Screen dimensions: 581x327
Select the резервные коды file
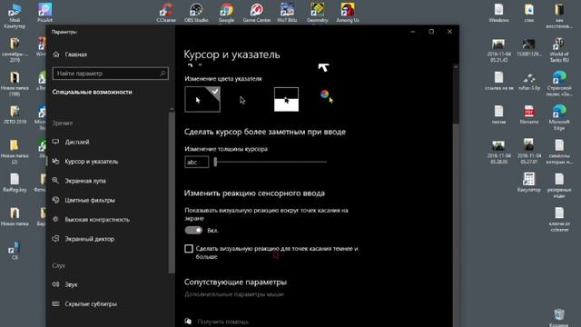coord(559,185)
